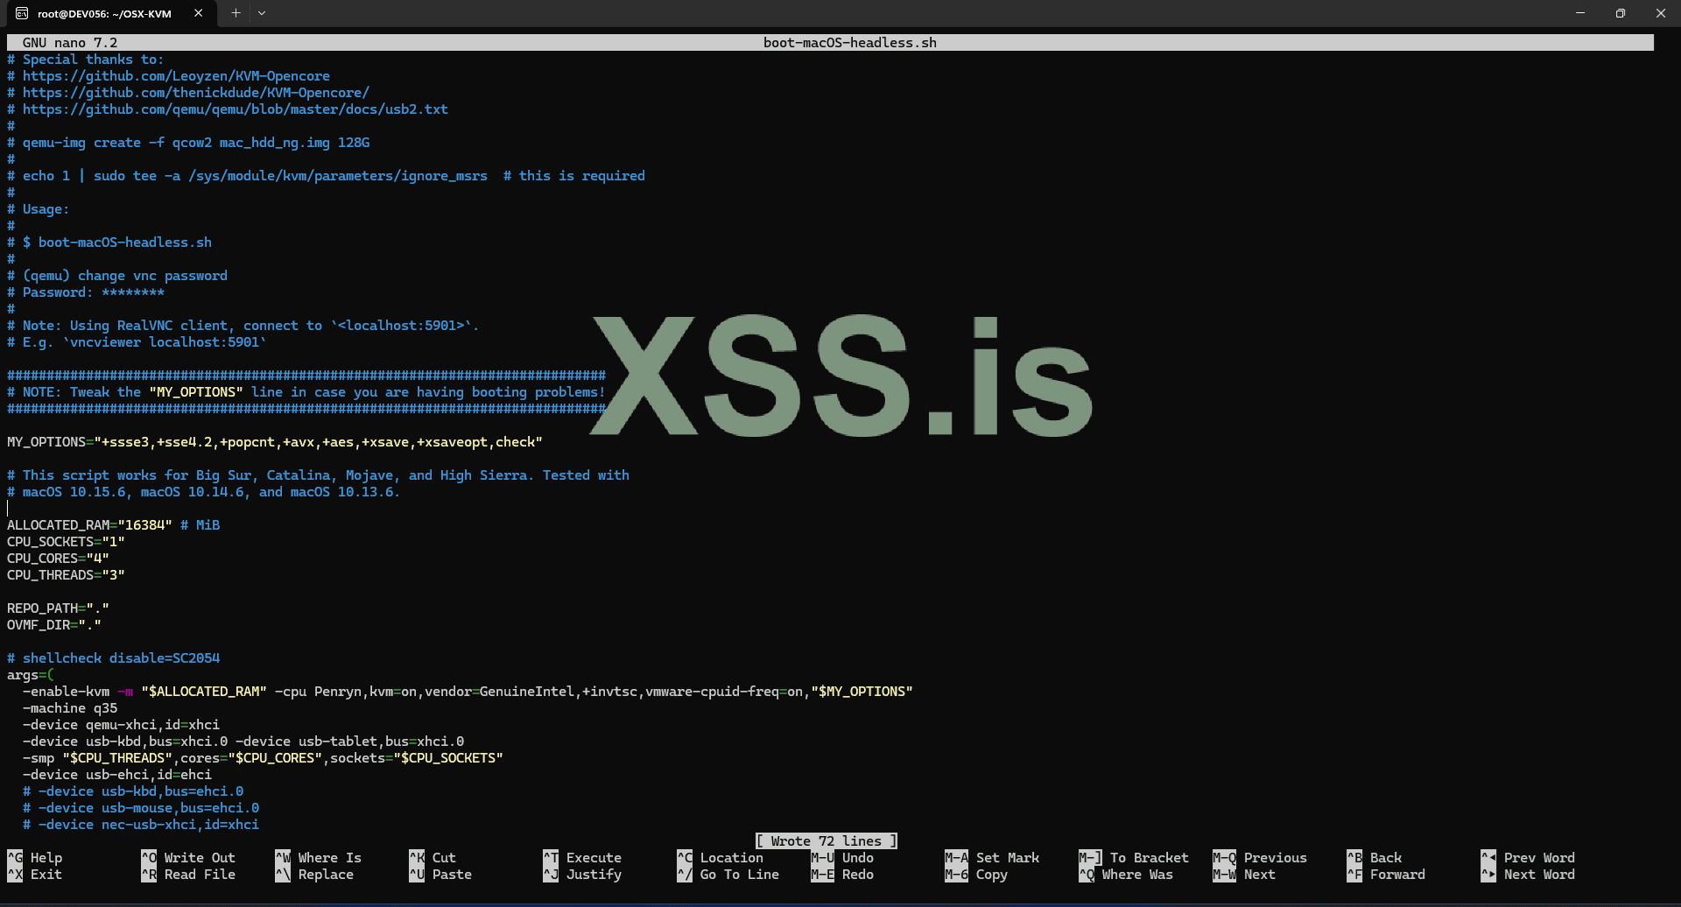Click the ^Q Where Was shortcut
Screen dimensions: 1681x907
click(1126, 875)
